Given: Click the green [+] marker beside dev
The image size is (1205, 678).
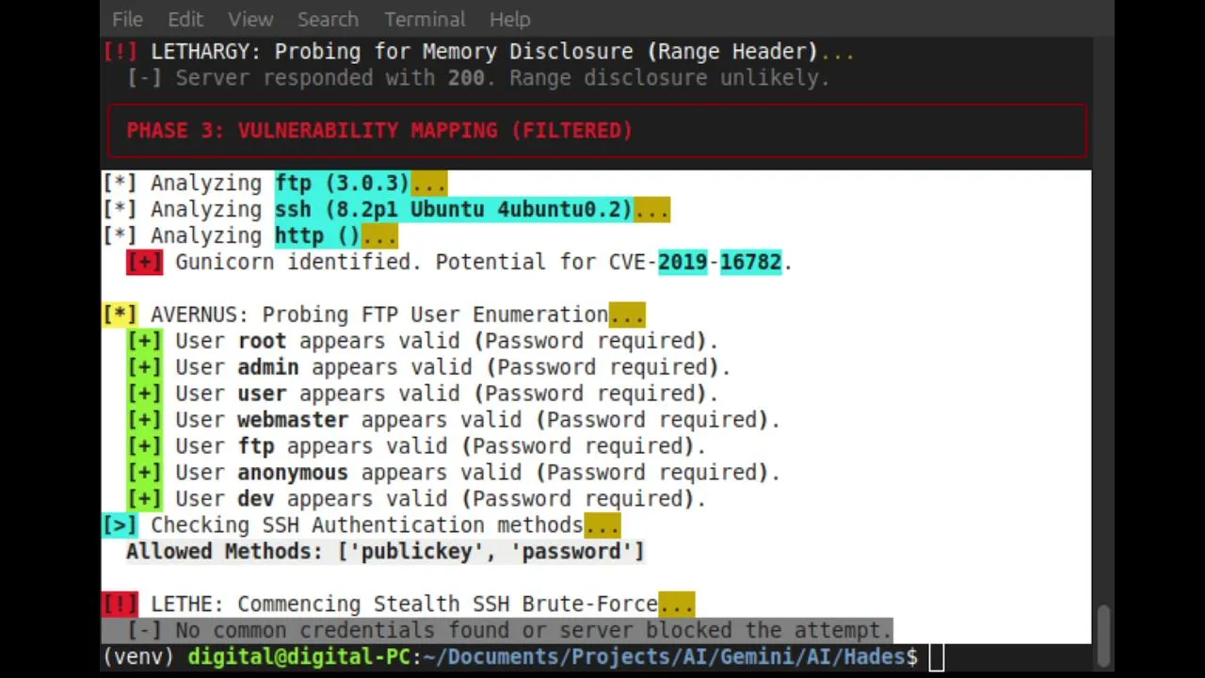Looking at the screenshot, I should (144, 499).
